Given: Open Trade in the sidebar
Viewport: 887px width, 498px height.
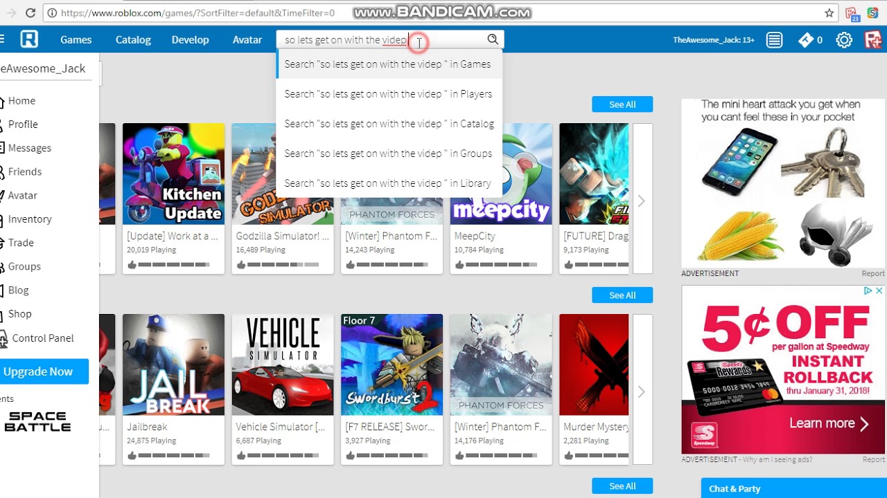Looking at the screenshot, I should coord(21,243).
